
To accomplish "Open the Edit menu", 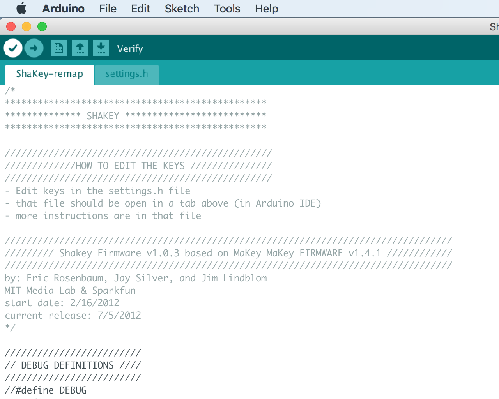I will tap(140, 9).
